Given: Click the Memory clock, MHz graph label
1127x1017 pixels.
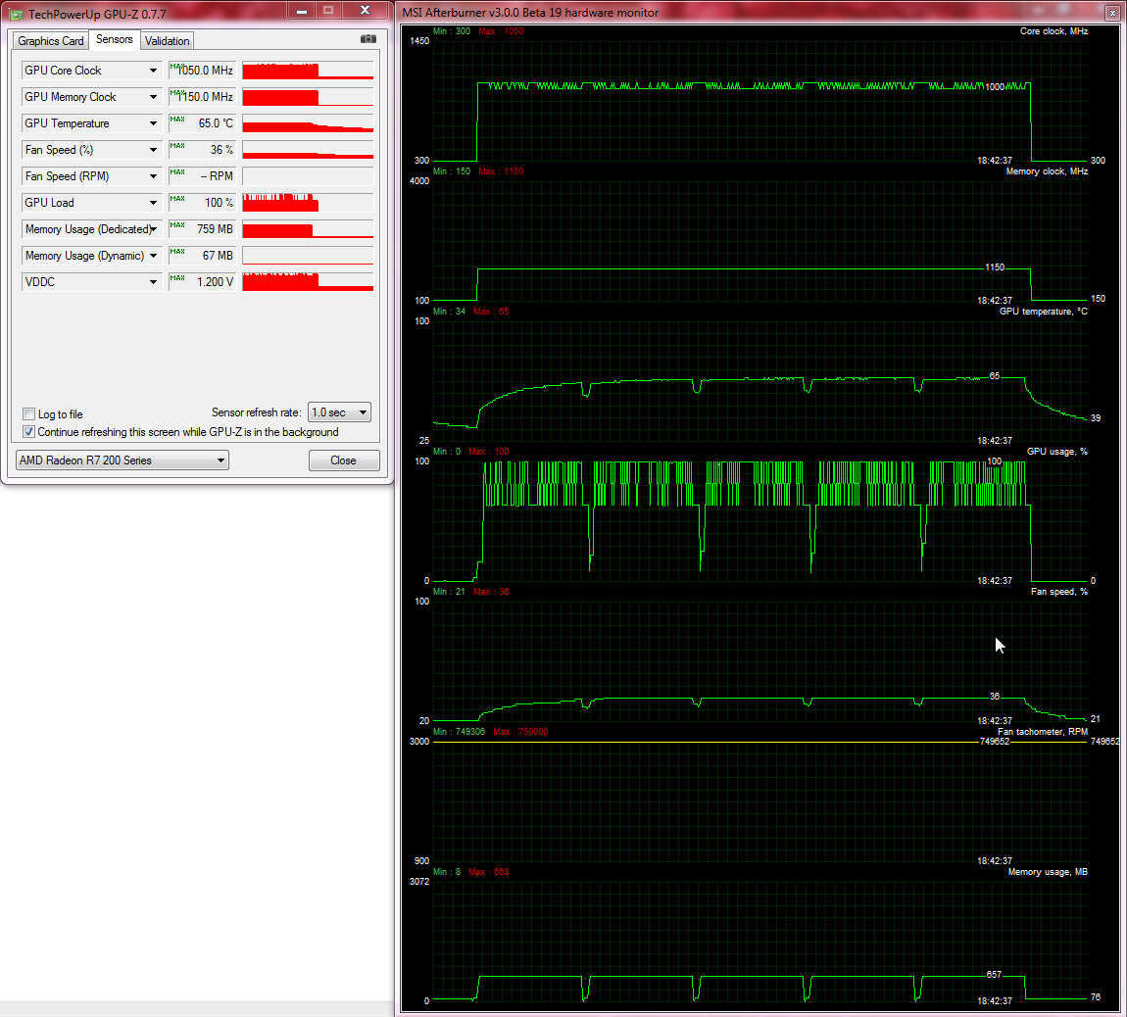Looking at the screenshot, I should (x=1047, y=171).
